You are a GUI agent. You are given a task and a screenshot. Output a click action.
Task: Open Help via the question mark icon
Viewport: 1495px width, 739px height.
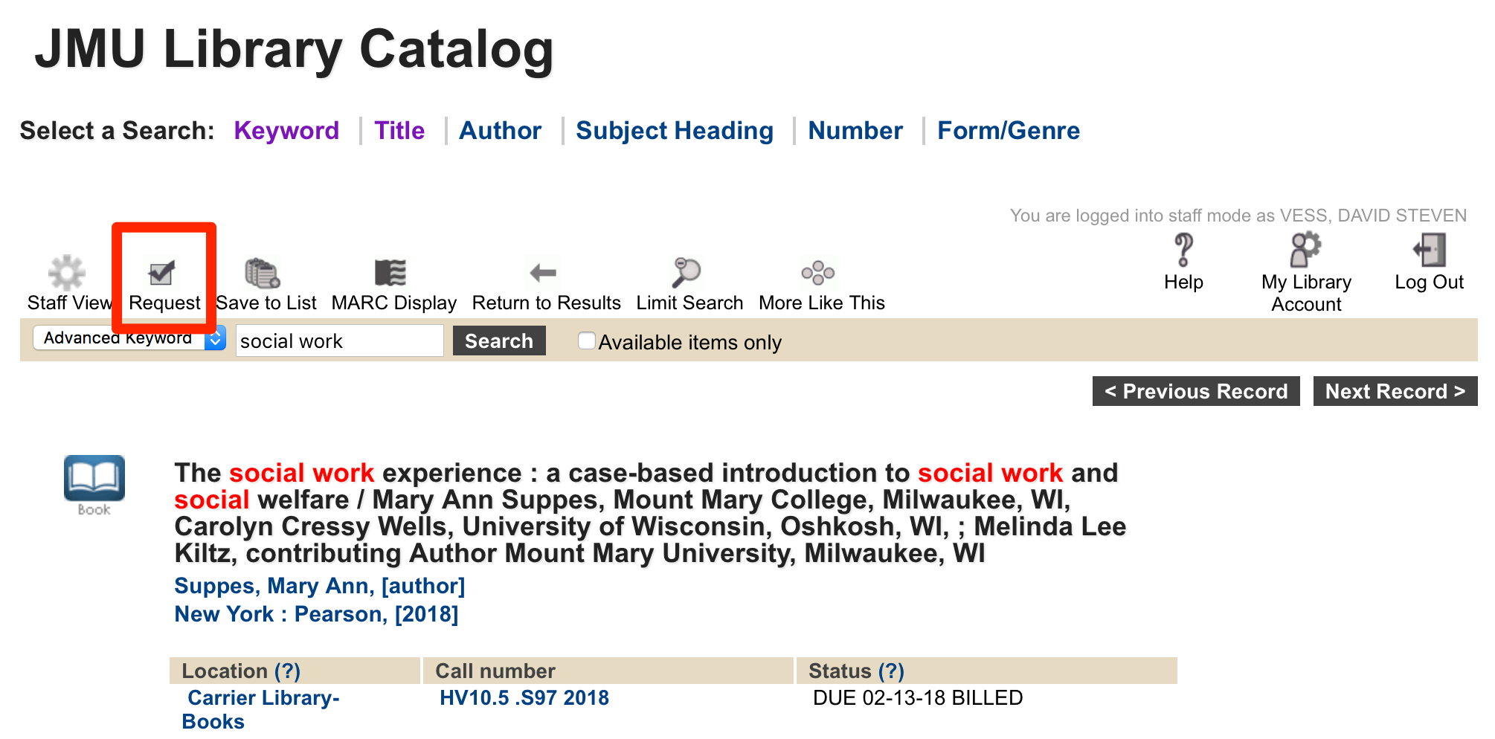point(1183,250)
